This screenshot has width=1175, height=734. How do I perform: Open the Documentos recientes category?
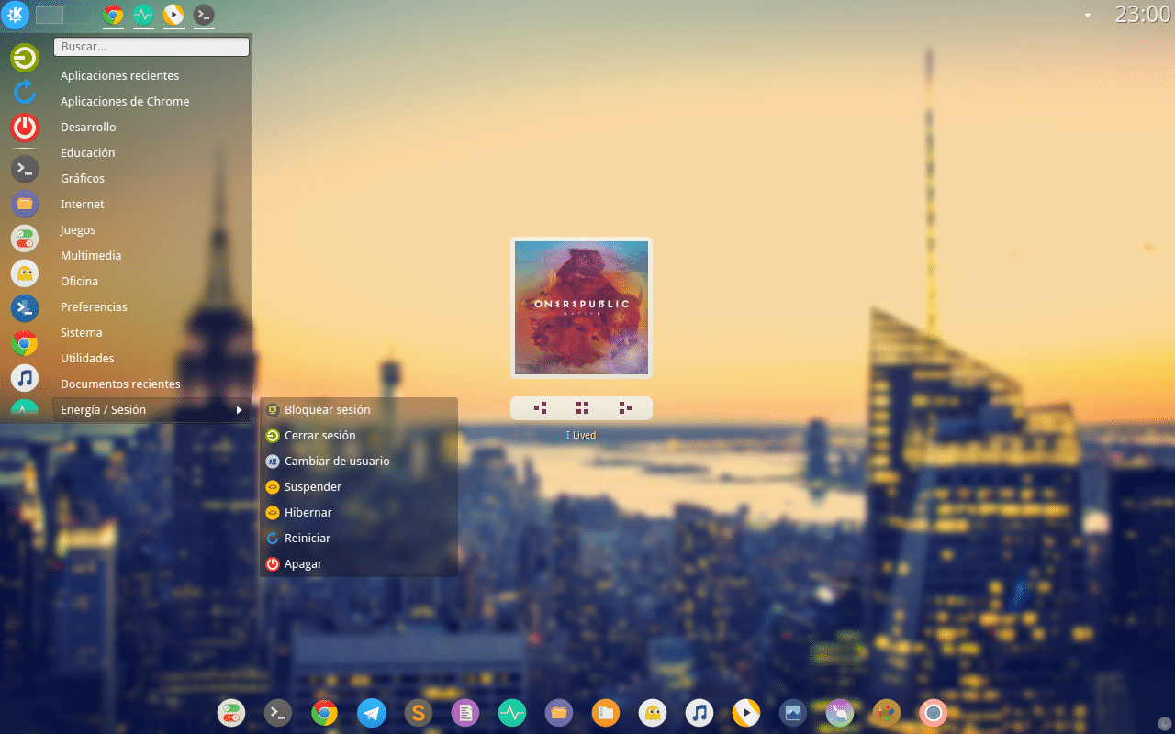152,384
